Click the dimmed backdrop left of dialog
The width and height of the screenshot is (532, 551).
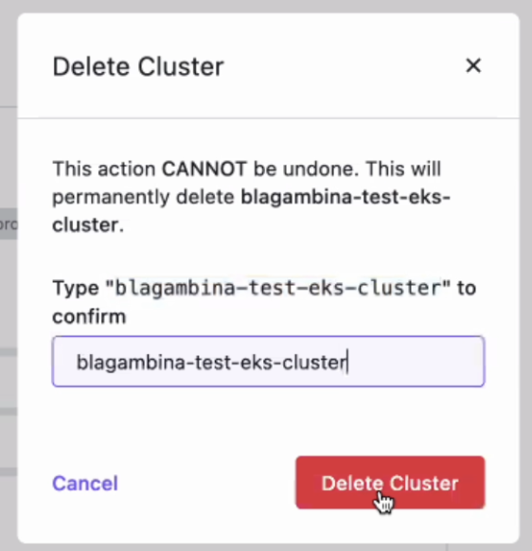[x=9, y=281]
